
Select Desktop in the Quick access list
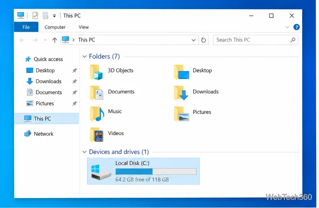45,70
